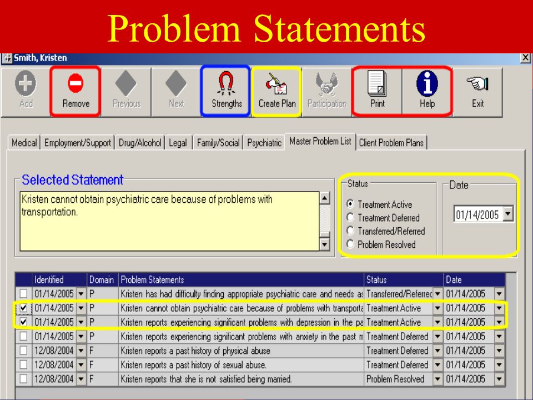533x400 pixels.
Task: Open Identified date dropdown for sexual abuse row
Action: (x=81, y=364)
